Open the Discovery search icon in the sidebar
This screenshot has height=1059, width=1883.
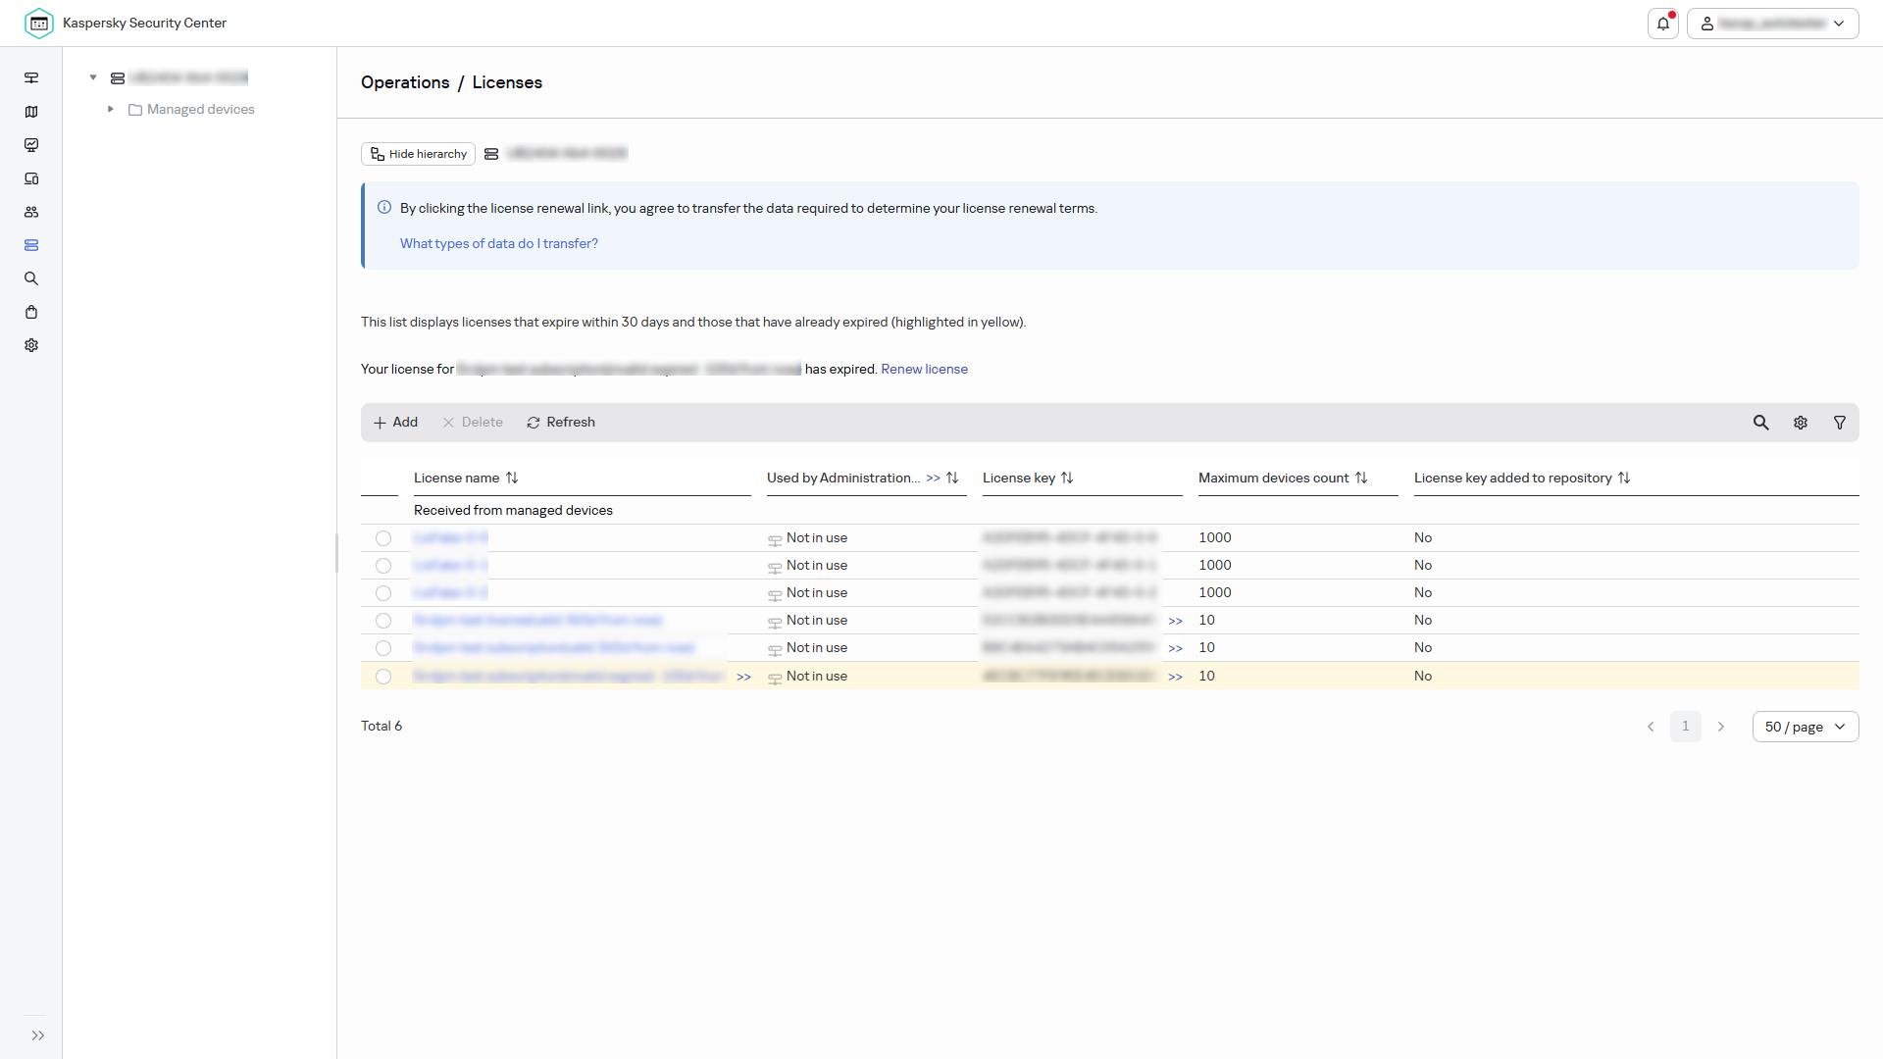31,278
